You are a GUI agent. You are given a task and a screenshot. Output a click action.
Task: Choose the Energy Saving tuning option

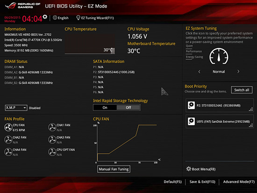pyautogui.click(x=194, y=57)
